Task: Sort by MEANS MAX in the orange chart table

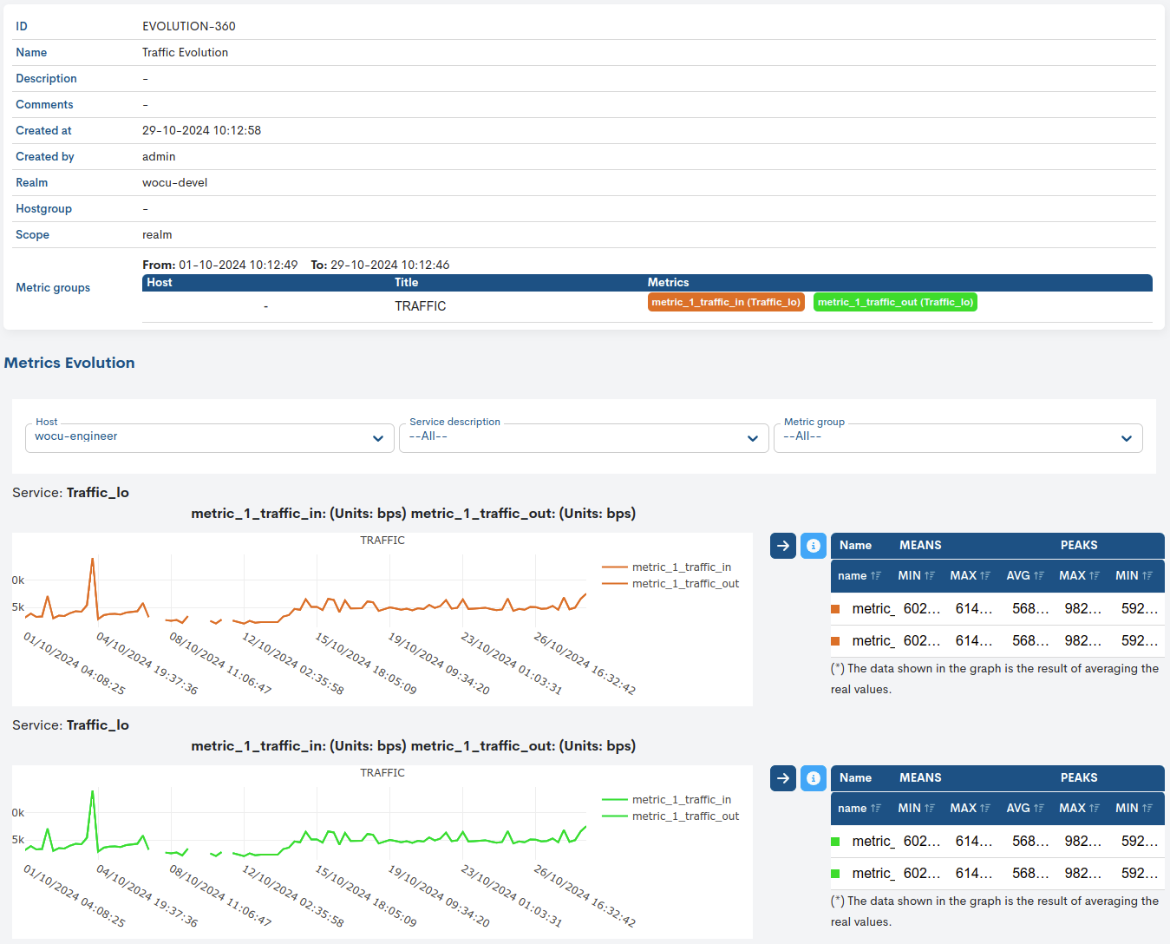Action: tap(970, 575)
